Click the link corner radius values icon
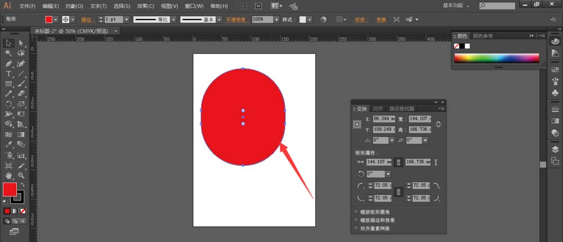Viewport: 563px width, 242px height. click(x=399, y=191)
